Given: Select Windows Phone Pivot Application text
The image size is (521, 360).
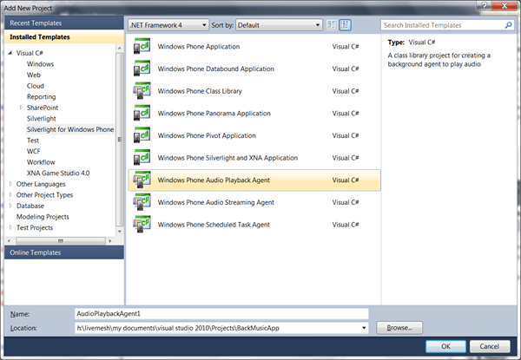Looking at the screenshot, I should [207, 135].
